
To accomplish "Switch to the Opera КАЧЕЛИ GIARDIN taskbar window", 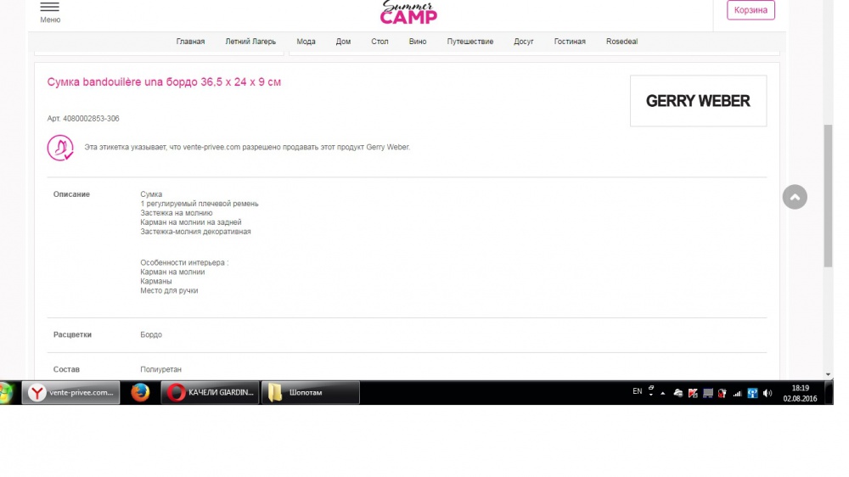I will (x=210, y=392).
